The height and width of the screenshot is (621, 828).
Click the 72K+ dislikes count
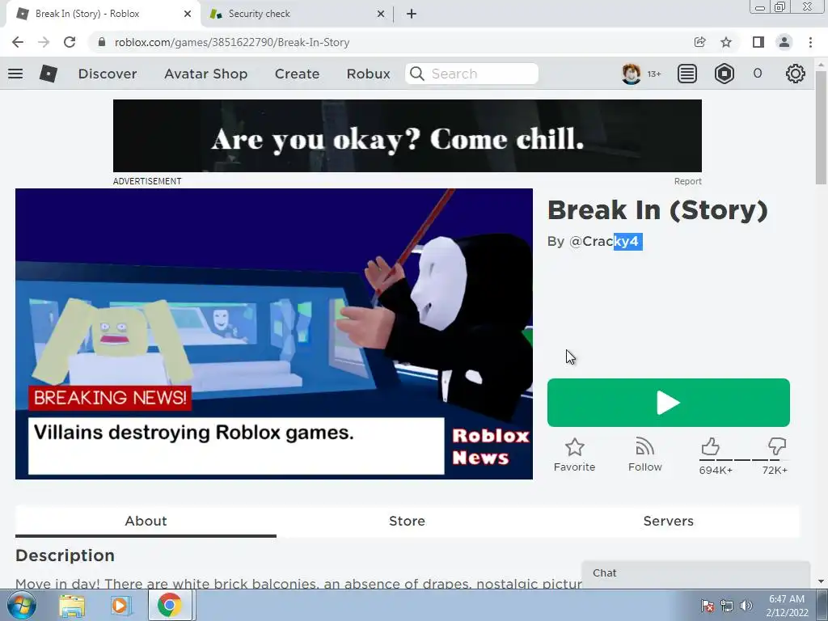point(775,470)
